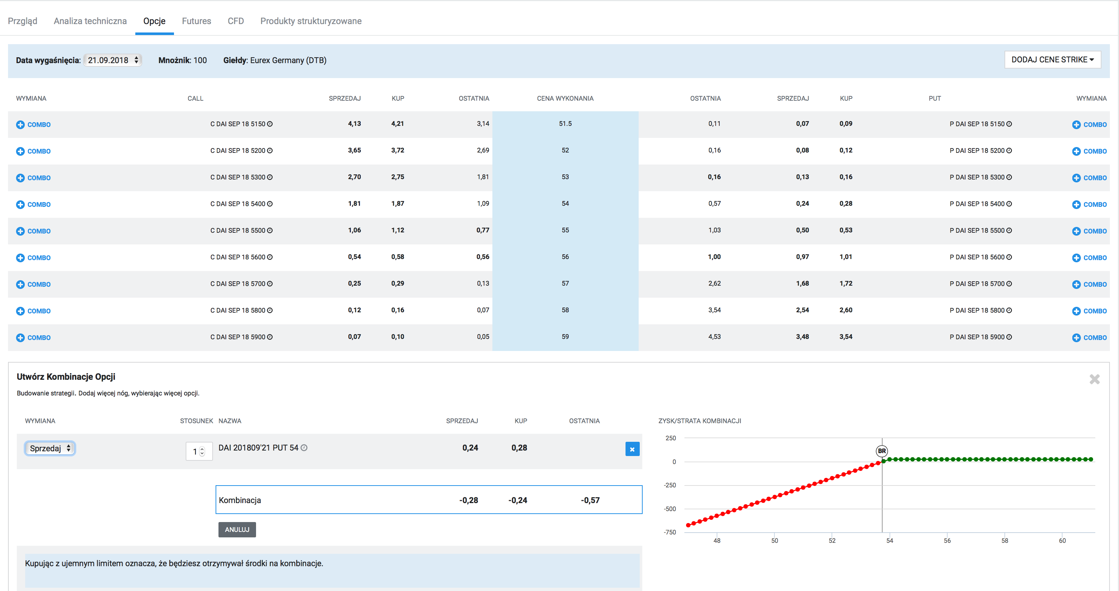The image size is (1119, 591).
Task: Close the Utwórz Kombinacje Opcji panel
Action: [1094, 379]
